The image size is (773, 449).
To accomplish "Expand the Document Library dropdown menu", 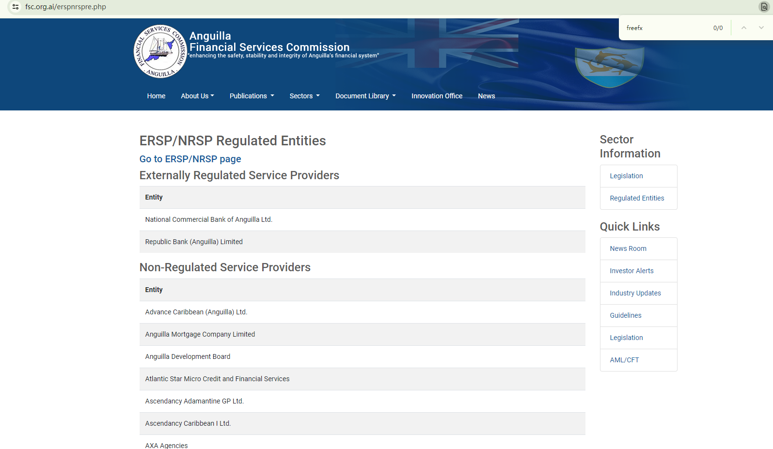I will (365, 96).
